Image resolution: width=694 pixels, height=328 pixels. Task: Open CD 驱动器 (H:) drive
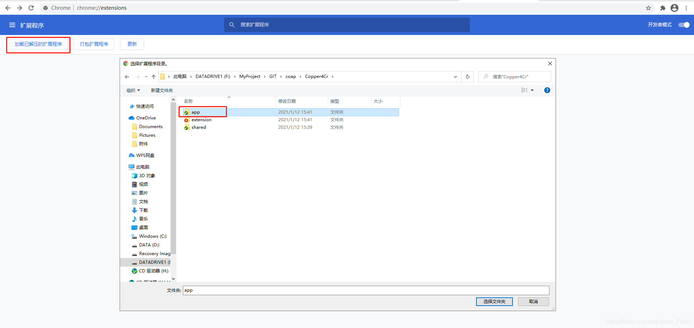click(154, 271)
